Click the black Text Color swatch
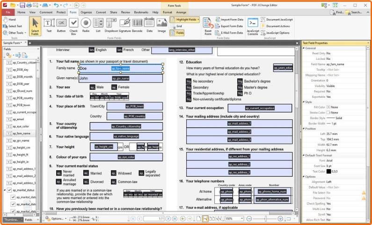 [328, 171]
